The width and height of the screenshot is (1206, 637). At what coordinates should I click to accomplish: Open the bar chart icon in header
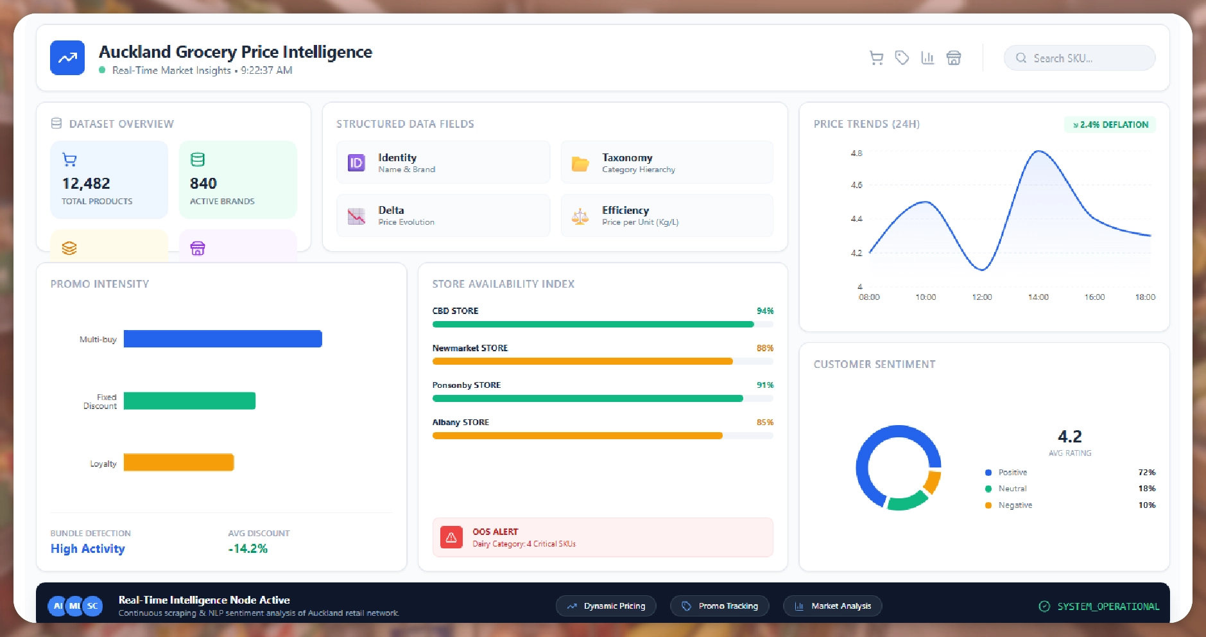pyautogui.click(x=927, y=58)
